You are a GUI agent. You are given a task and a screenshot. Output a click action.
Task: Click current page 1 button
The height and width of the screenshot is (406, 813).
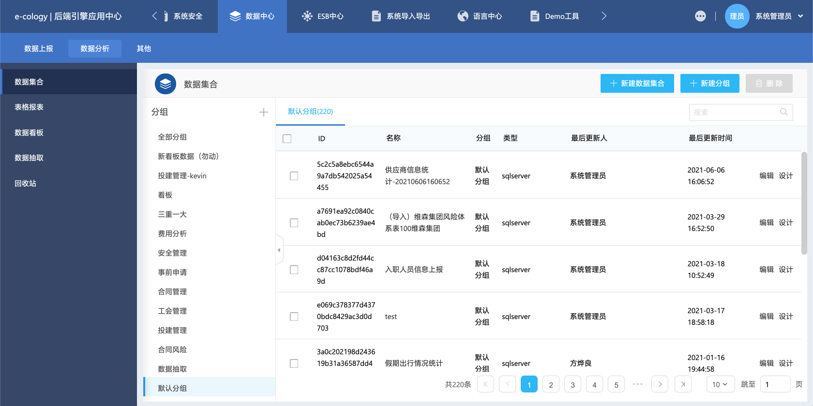[x=529, y=384]
